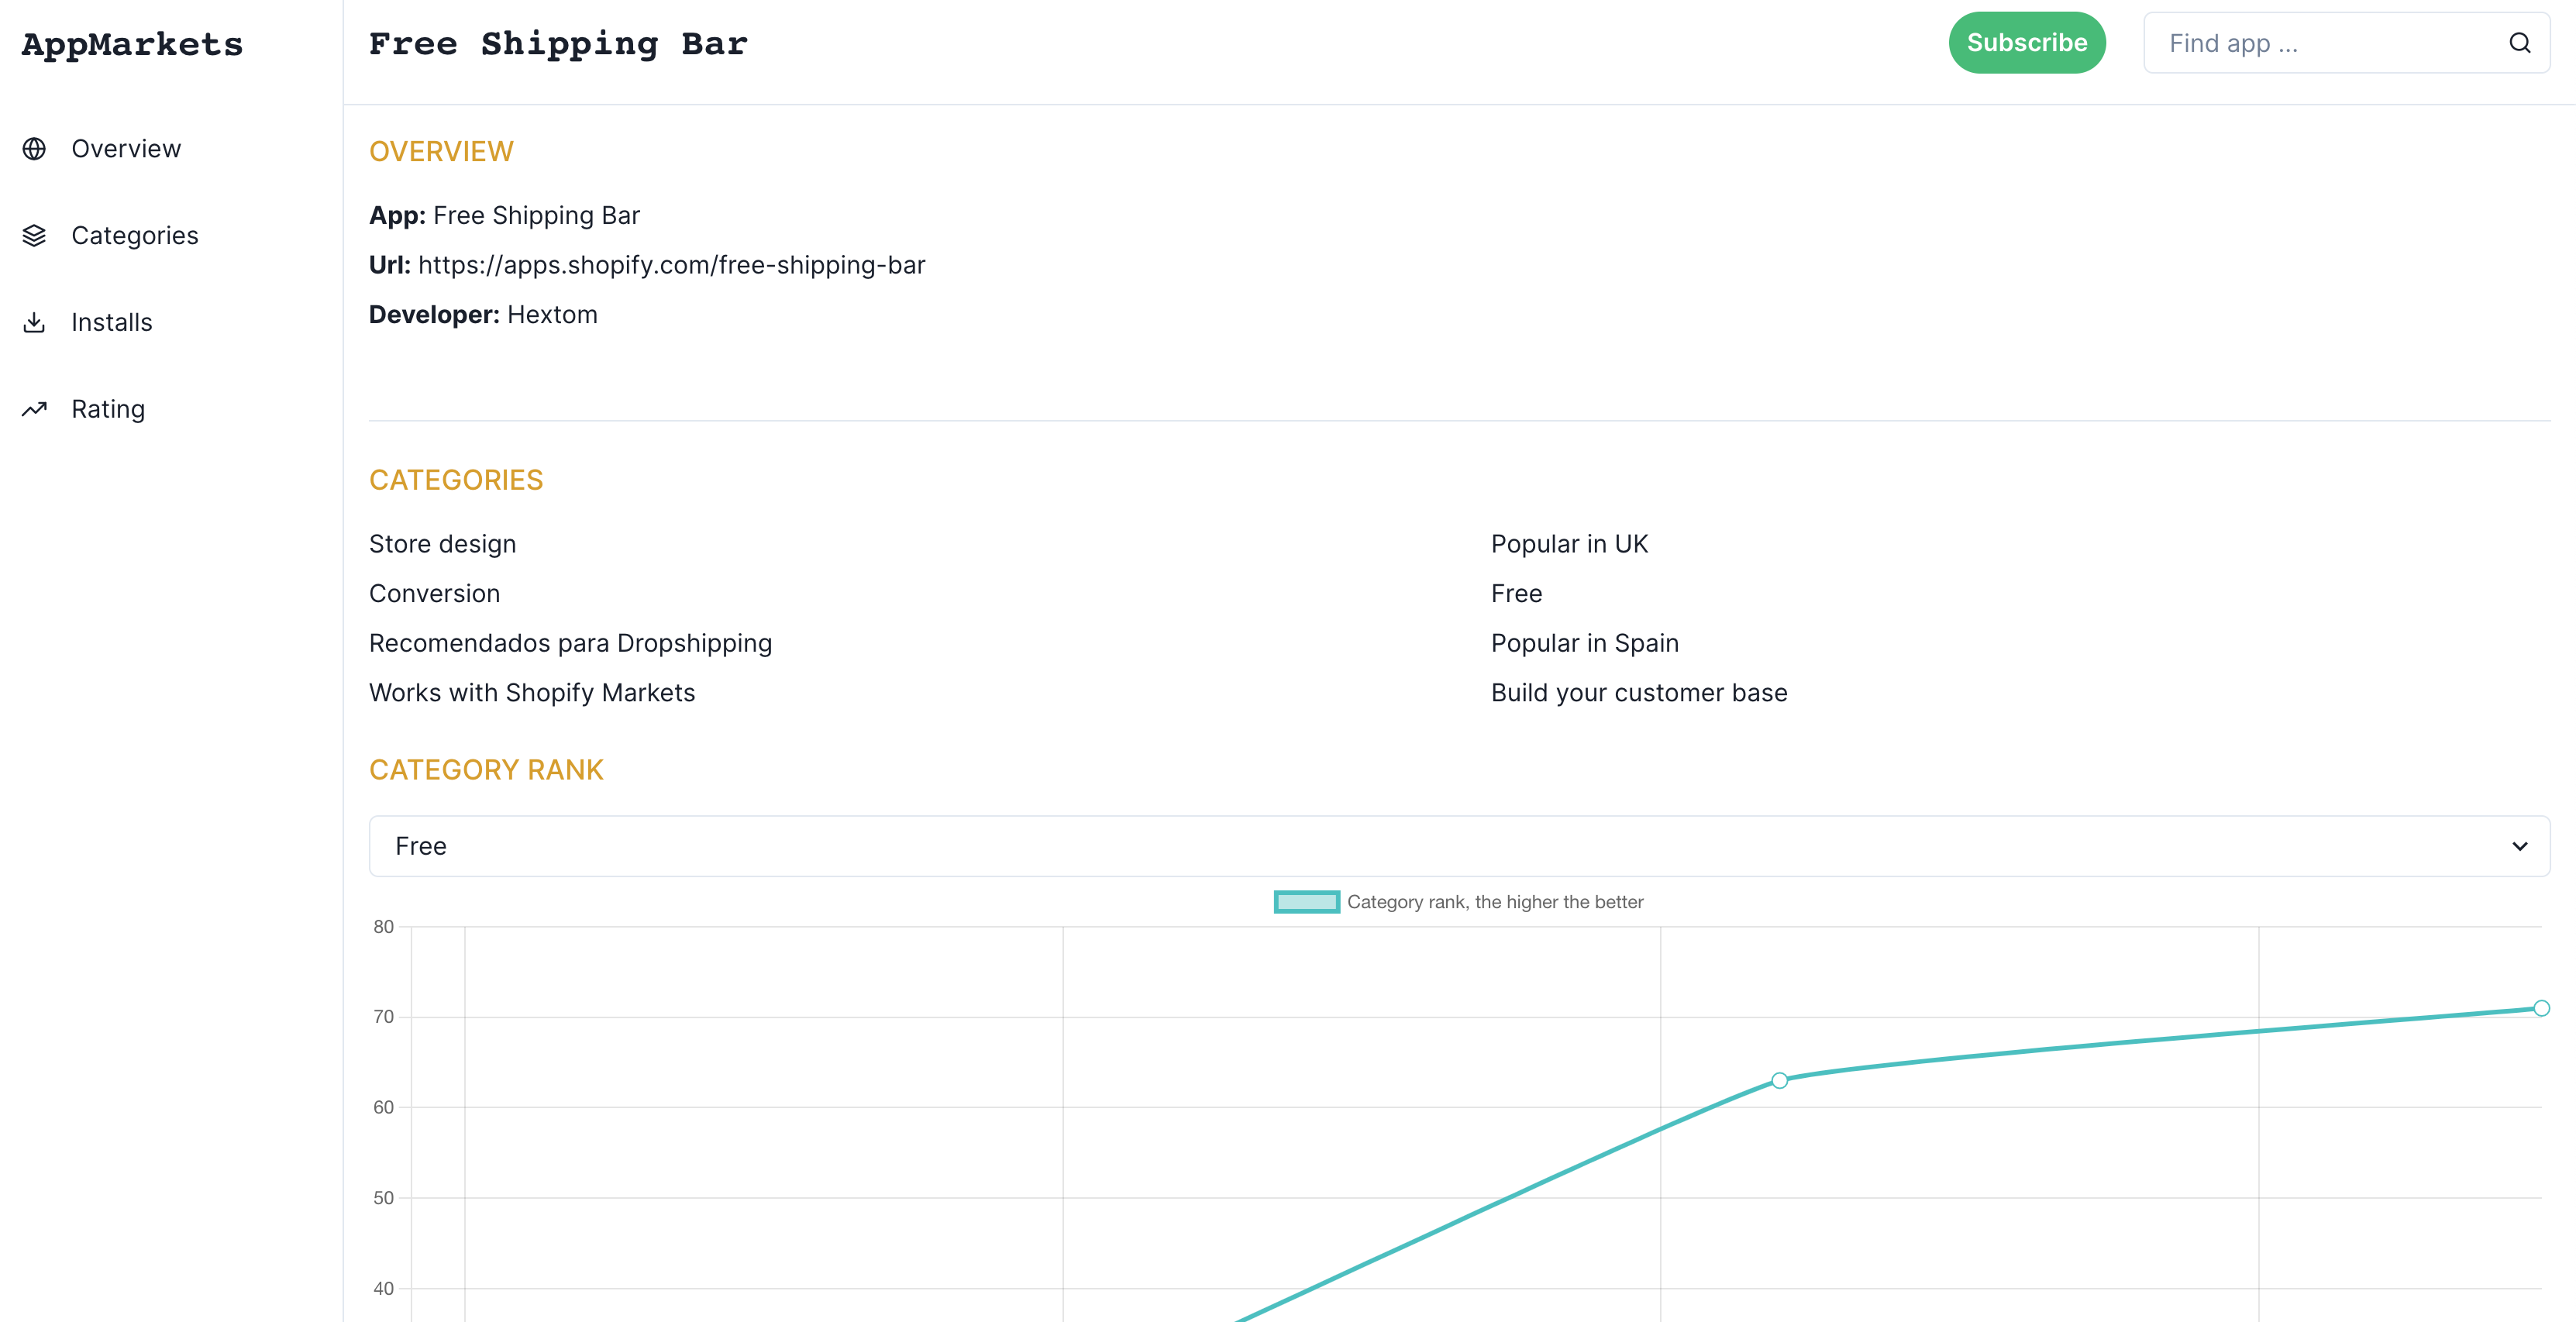Image resolution: width=2576 pixels, height=1322 pixels.
Task: Click the globe icon beside Overview
Action: (34, 149)
